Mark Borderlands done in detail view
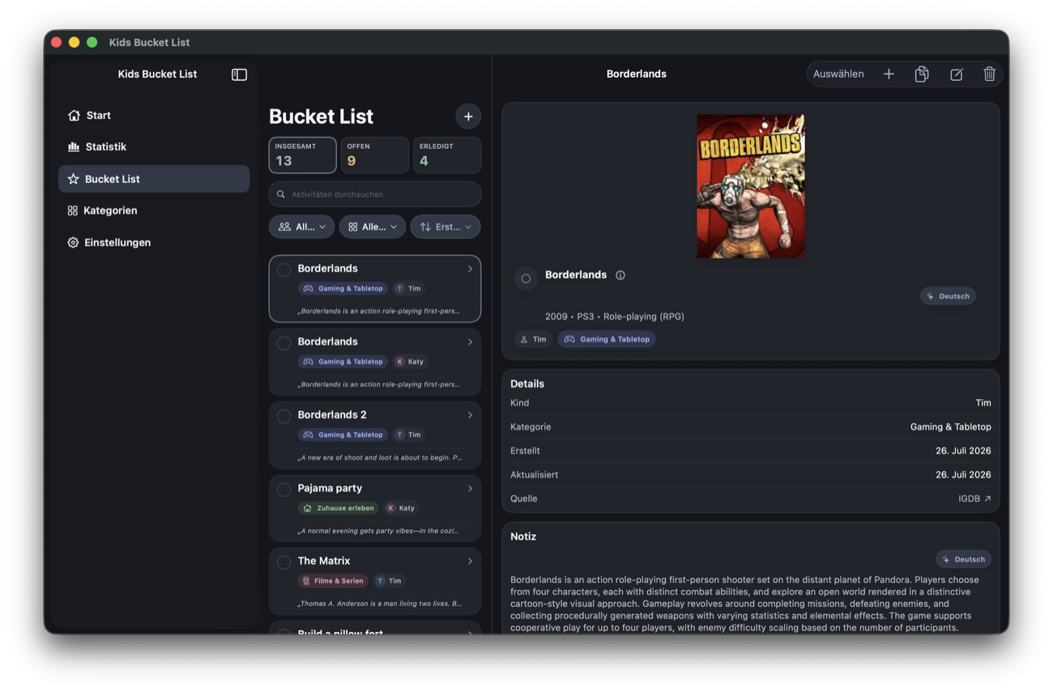The height and width of the screenshot is (692, 1053). (x=526, y=278)
